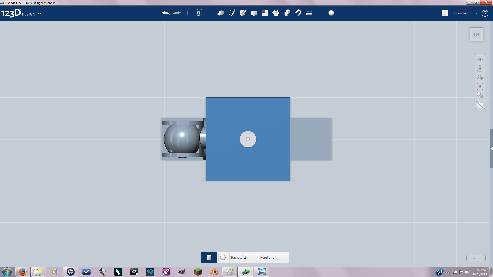Click the Height input field
Image resolution: width=493 pixels, height=277 pixels.
pos(279,258)
